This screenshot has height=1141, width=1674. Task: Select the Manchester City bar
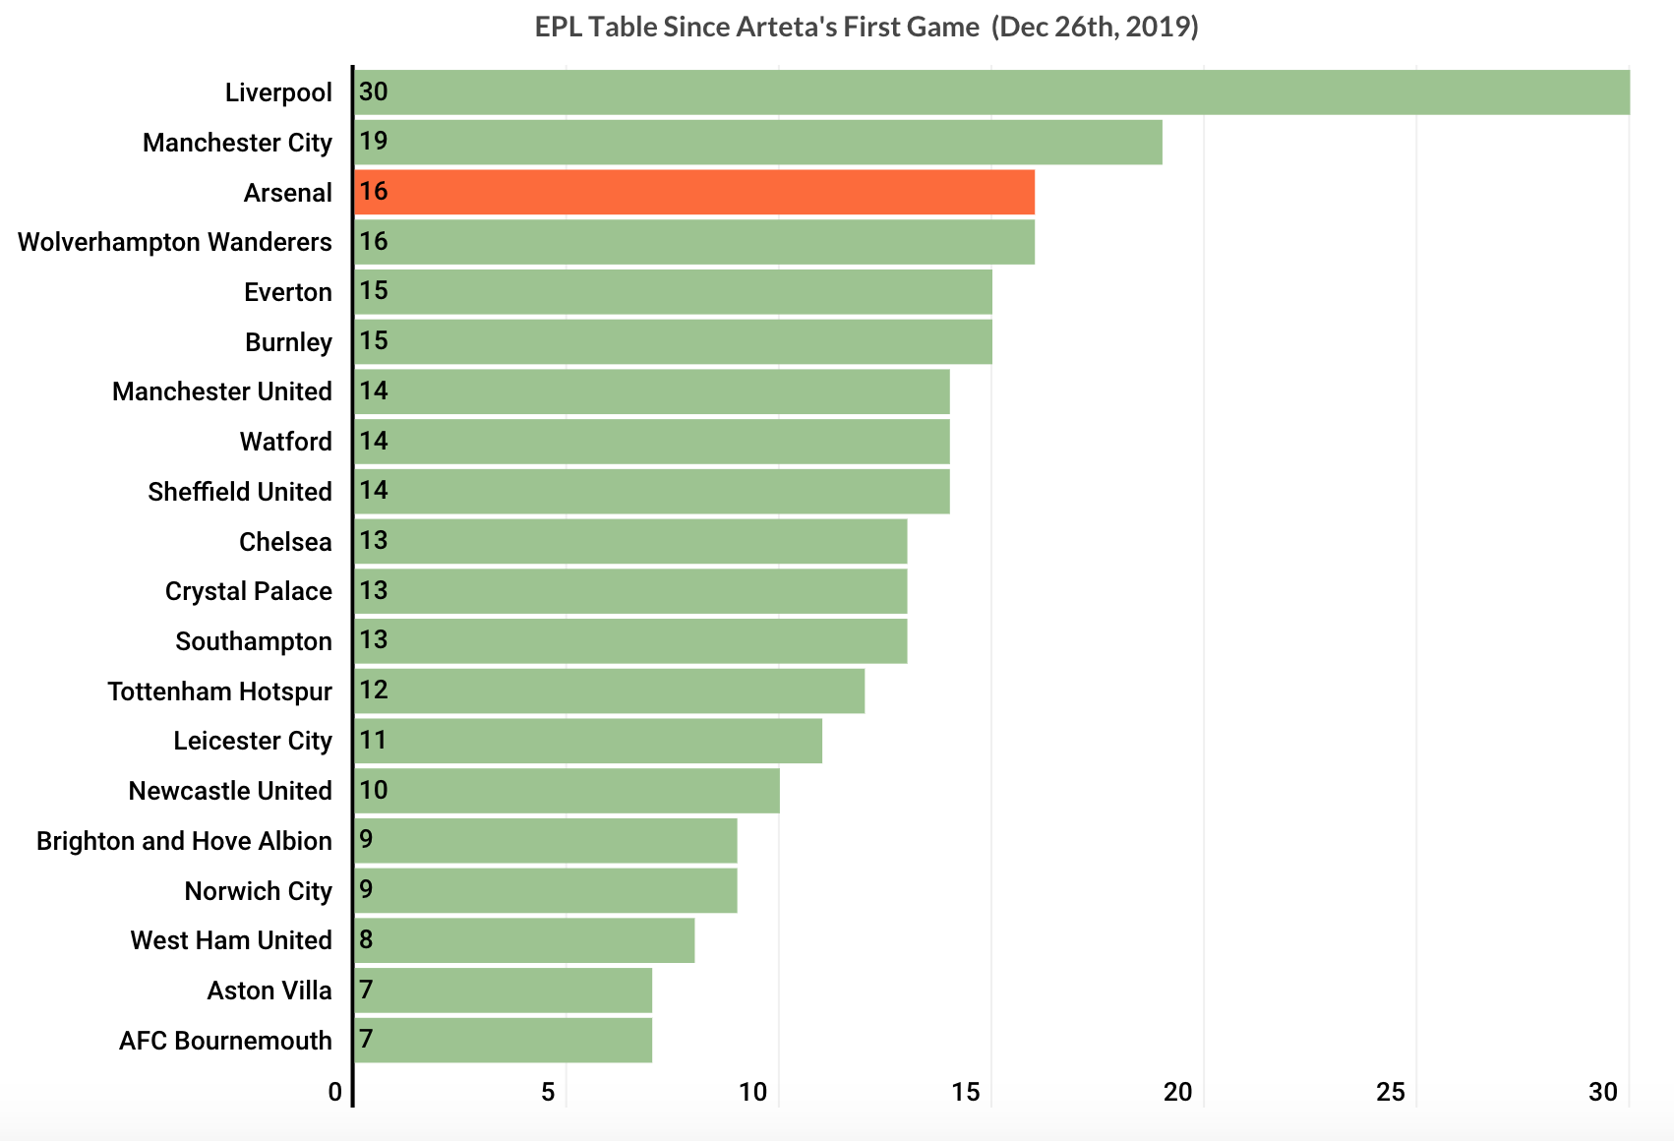tap(758, 143)
